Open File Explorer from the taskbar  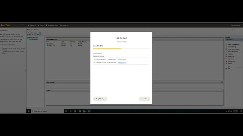click(x=80, y=111)
